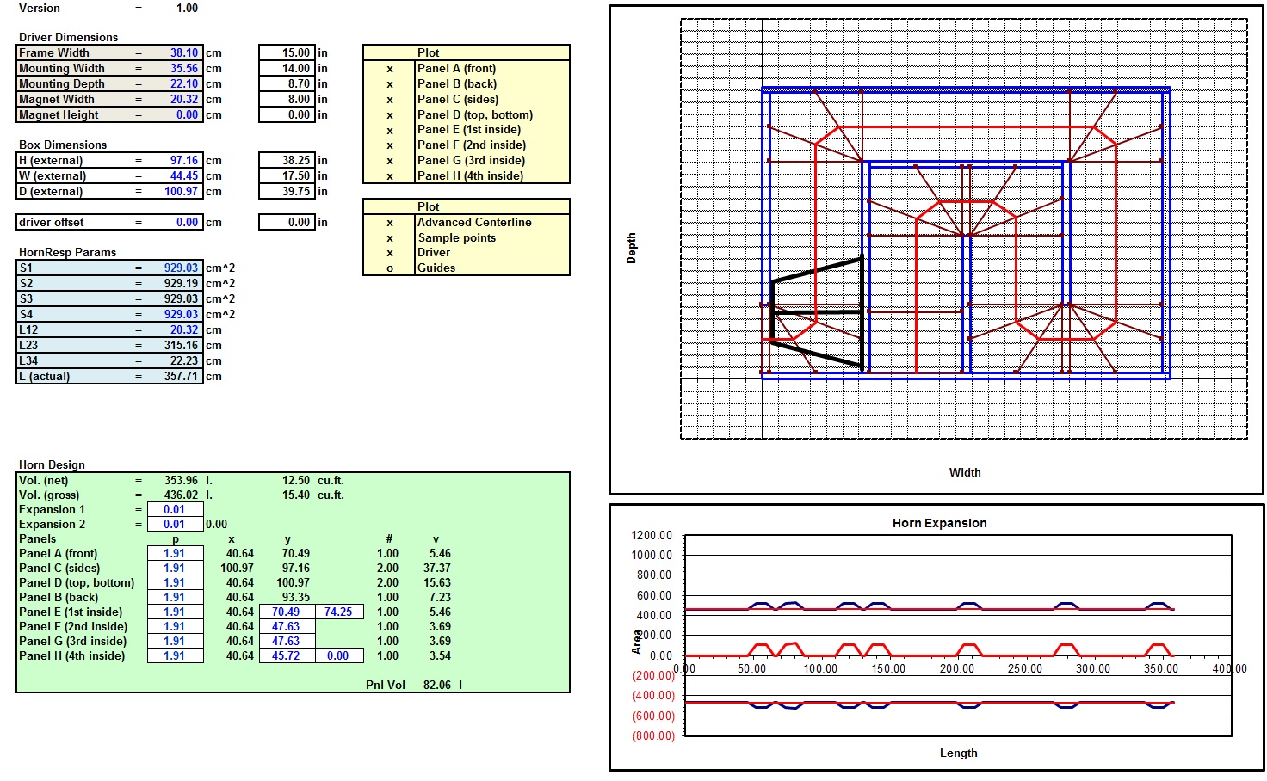Select the Mounting Depth 8.70 in cell

pyautogui.click(x=287, y=83)
